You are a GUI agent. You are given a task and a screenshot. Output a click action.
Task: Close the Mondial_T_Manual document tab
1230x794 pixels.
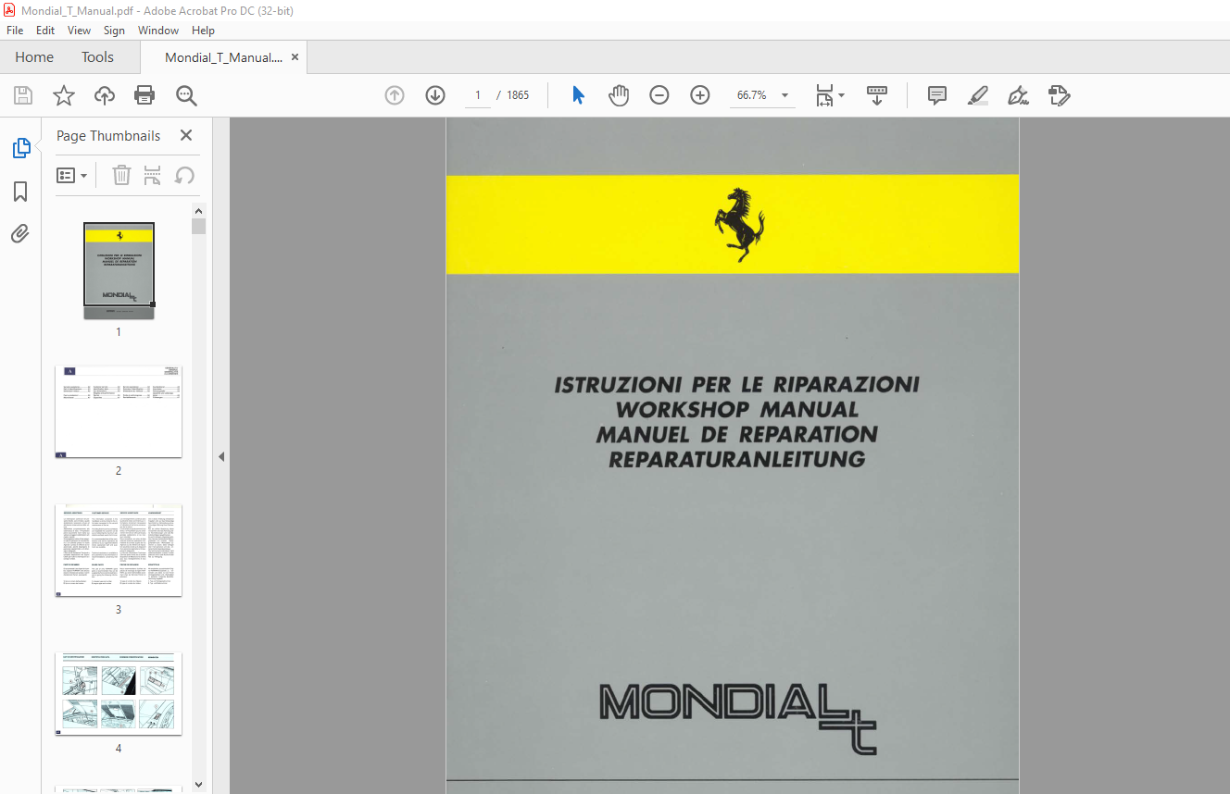click(295, 57)
